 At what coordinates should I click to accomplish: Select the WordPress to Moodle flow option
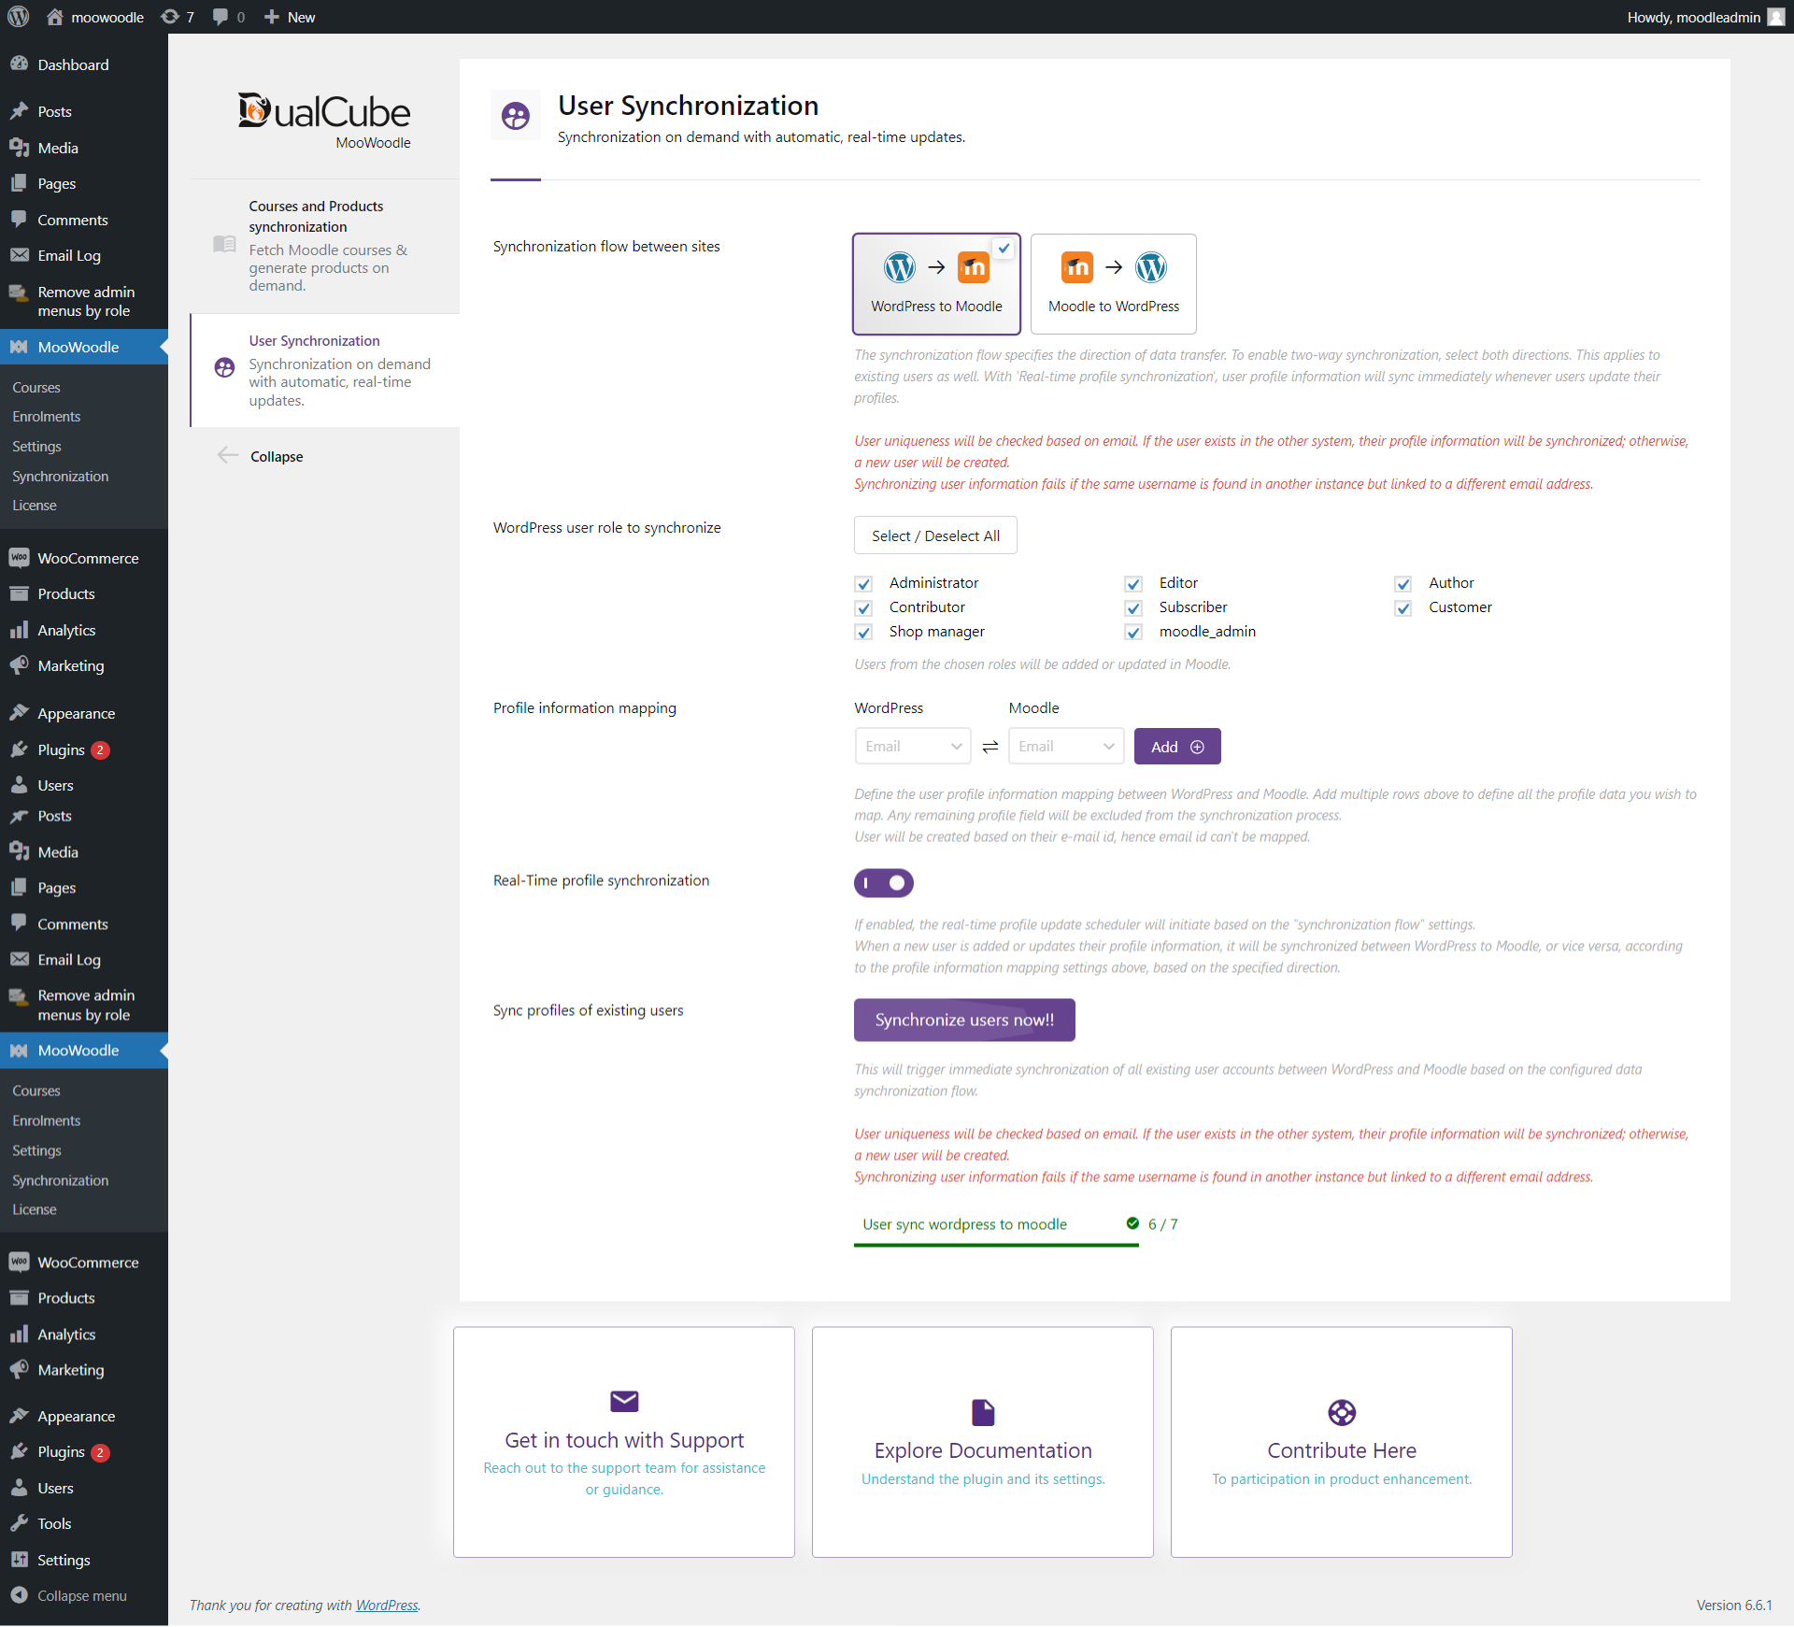click(x=936, y=284)
